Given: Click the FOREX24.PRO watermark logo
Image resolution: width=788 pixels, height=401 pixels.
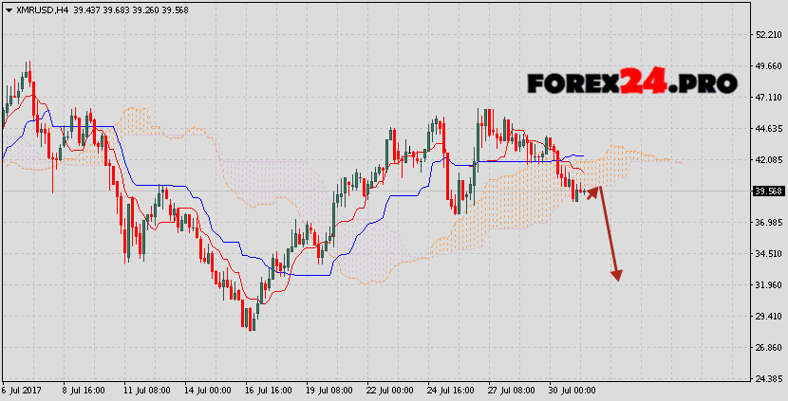Looking at the screenshot, I should (x=632, y=83).
